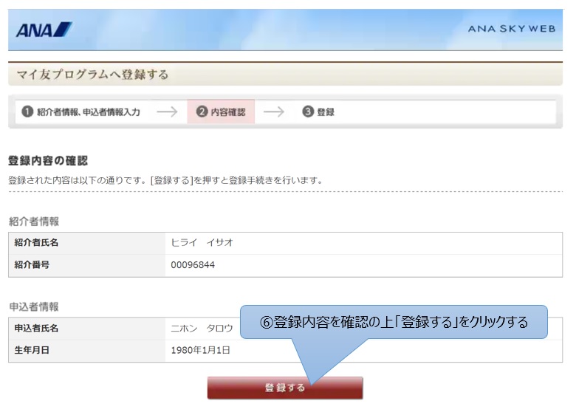Click the 登録内容の確認 heading
This screenshot has height=415, width=576.
48,160
